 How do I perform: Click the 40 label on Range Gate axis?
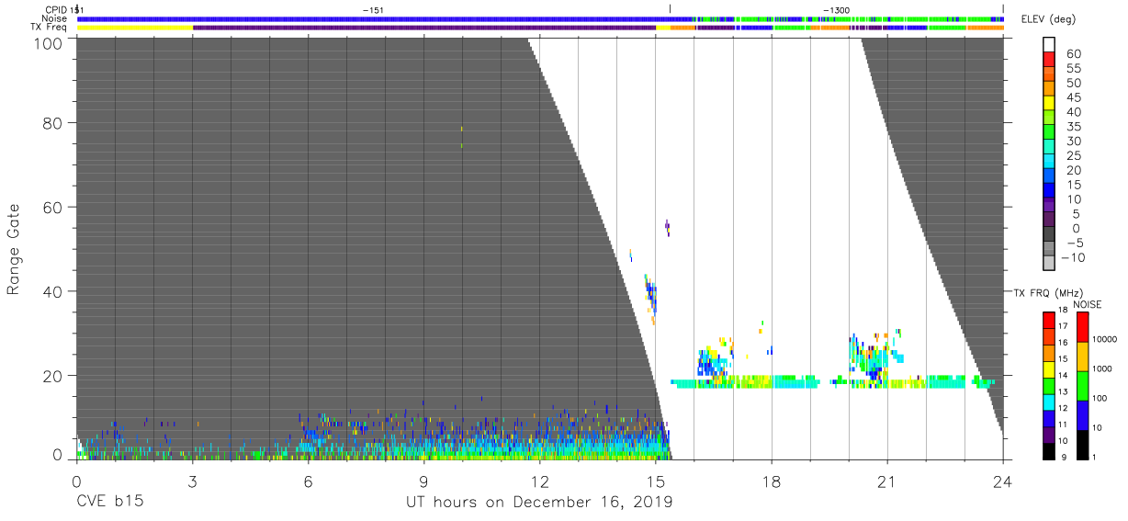point(52,291)
